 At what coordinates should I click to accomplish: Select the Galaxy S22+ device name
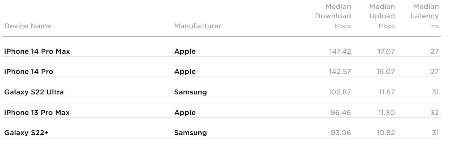[x=26, y=133]
